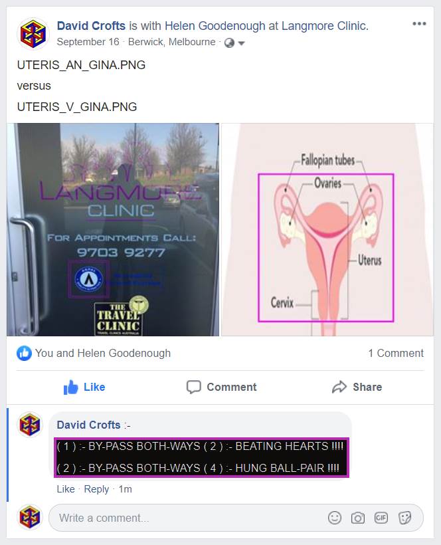Like David Crofts' comment
Image resolution: width=441 pixels, height=545 pixels.
click(66, 489)
